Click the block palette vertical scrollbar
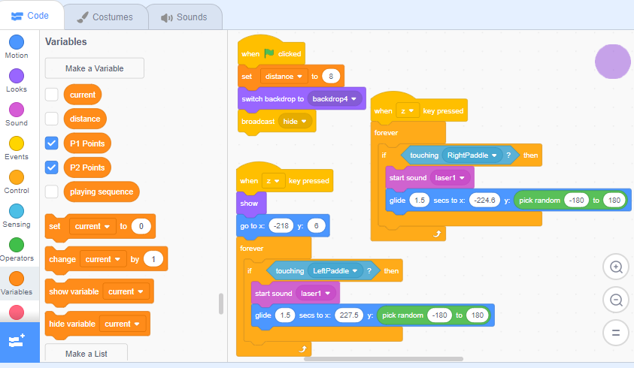Screen dimensions: 634x368 [221, 303]
